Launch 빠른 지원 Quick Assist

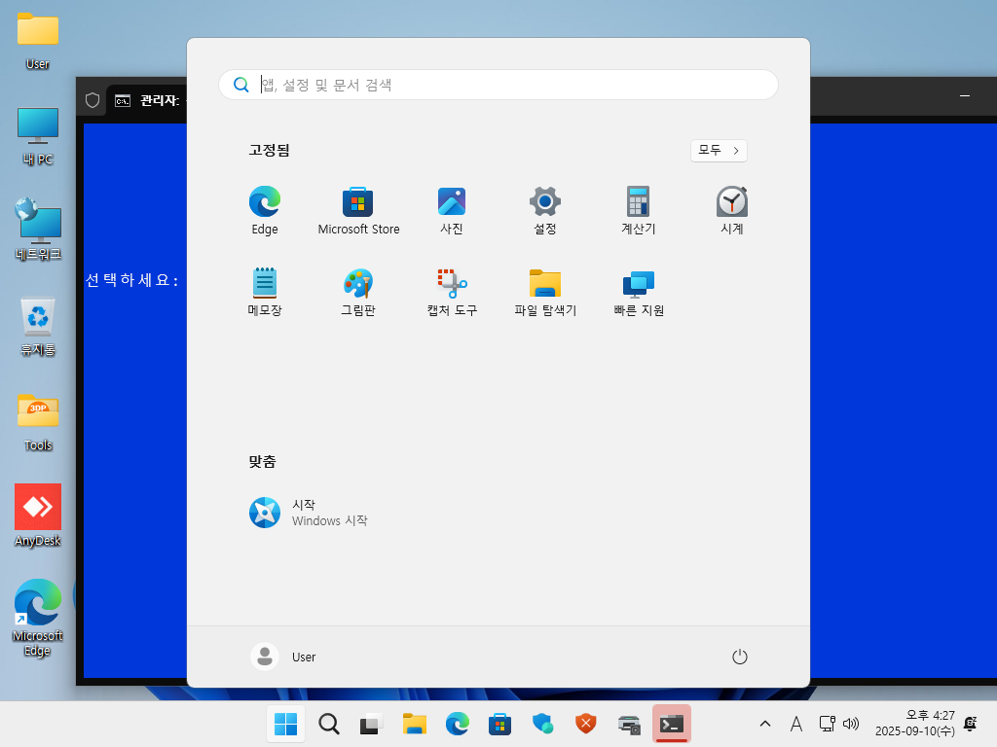click(x=639, y=292)
